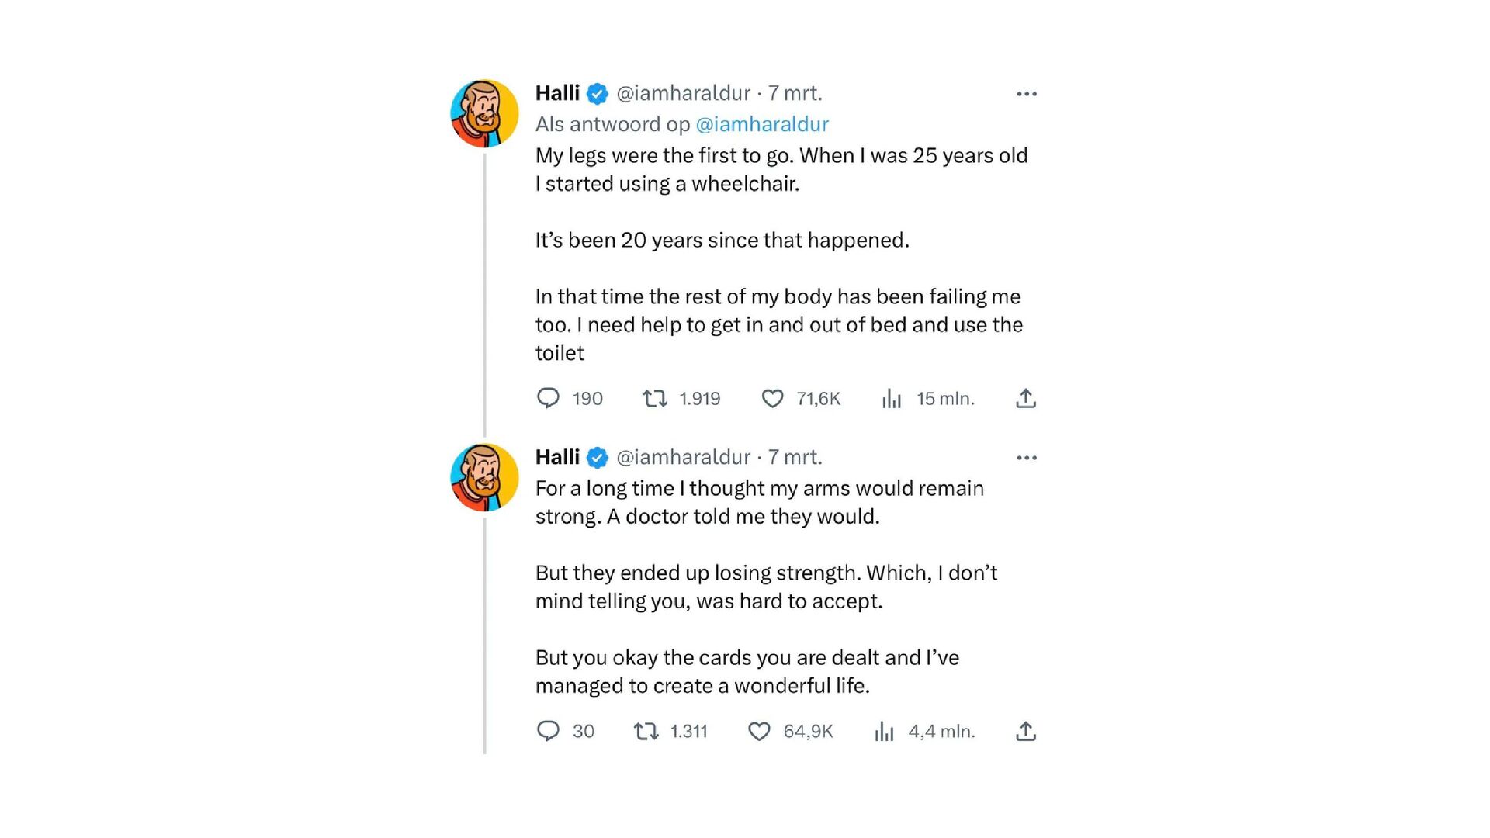Click the reply icon with 30 replies
1490x838 pixels.
[x=548, y=731]
